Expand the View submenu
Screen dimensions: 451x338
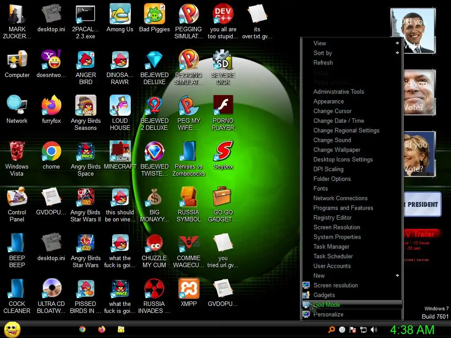coord(352,43)
